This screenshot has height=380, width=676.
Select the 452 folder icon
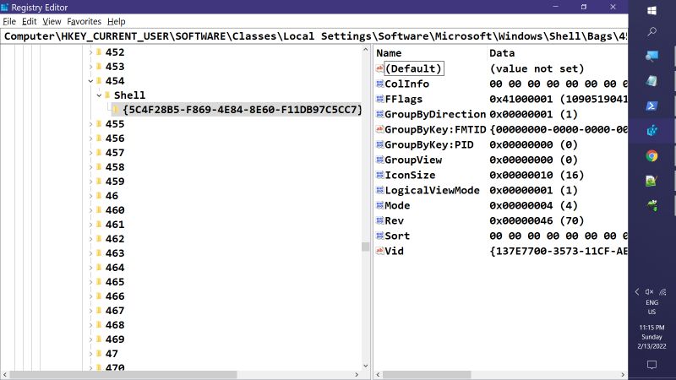click(99, 52)
